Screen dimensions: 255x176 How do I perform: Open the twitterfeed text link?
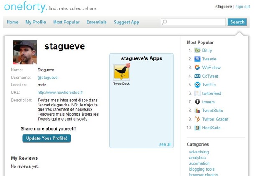click(x=212, y=93)
